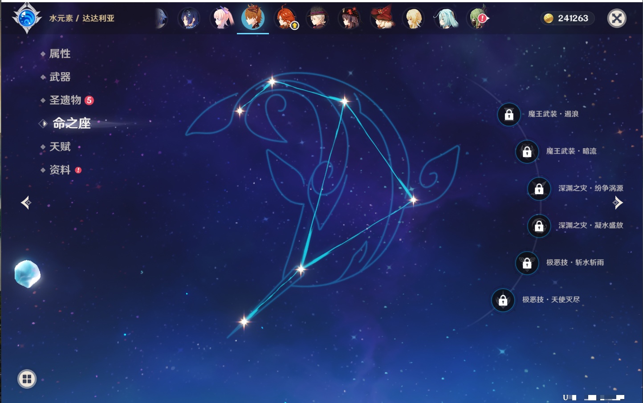Viewport: 643px width, 403px height.
Task: Choose red-haired character with upgrade arrow
Action: [285, 19]
